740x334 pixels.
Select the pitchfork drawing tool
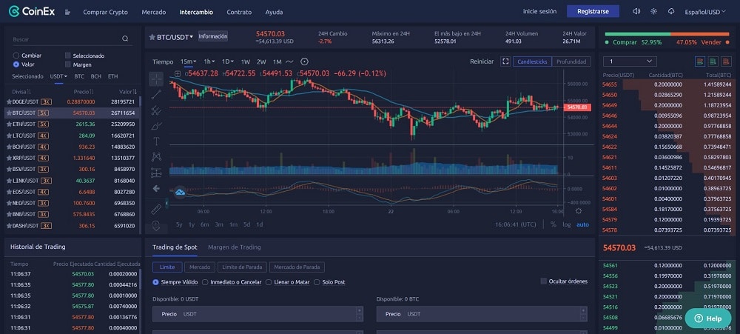156,110
